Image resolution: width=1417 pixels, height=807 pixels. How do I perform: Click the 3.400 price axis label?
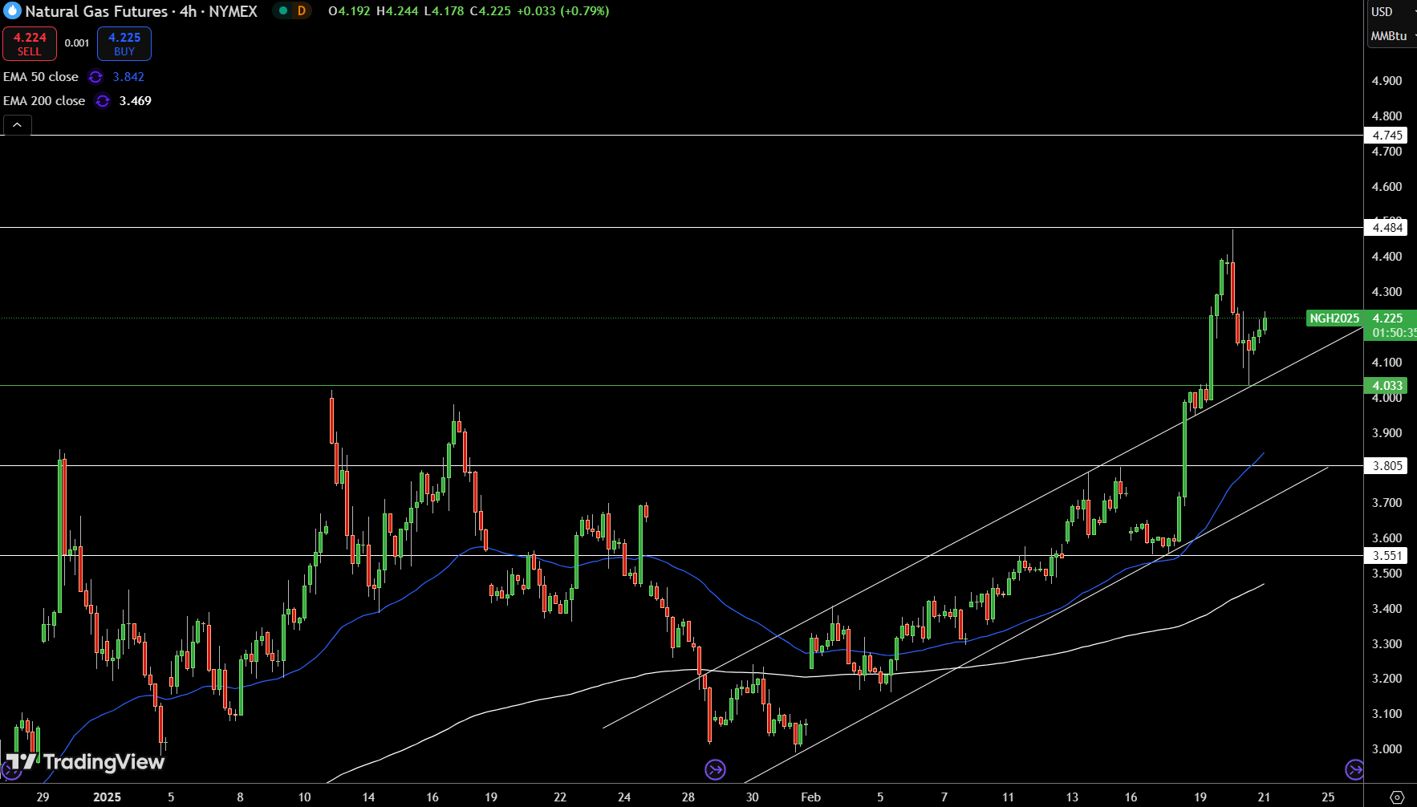(x=1387, y=609)
